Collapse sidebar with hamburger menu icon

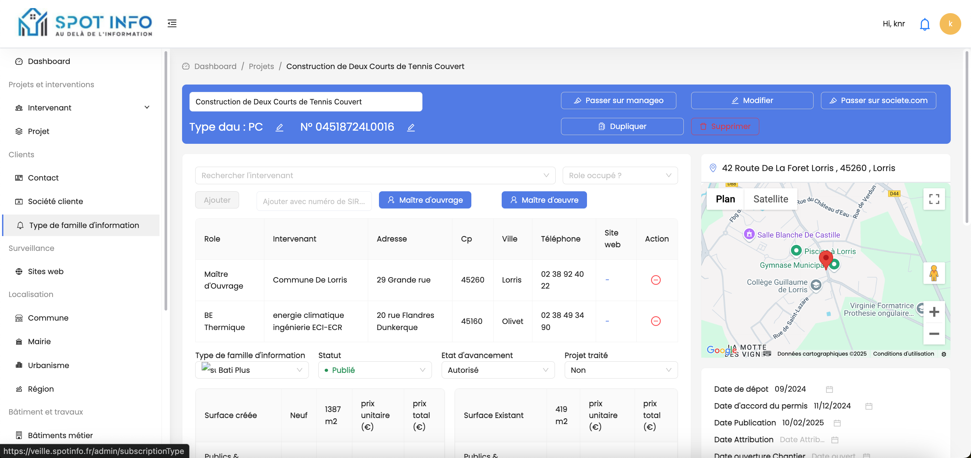click(x=172, y=23)
